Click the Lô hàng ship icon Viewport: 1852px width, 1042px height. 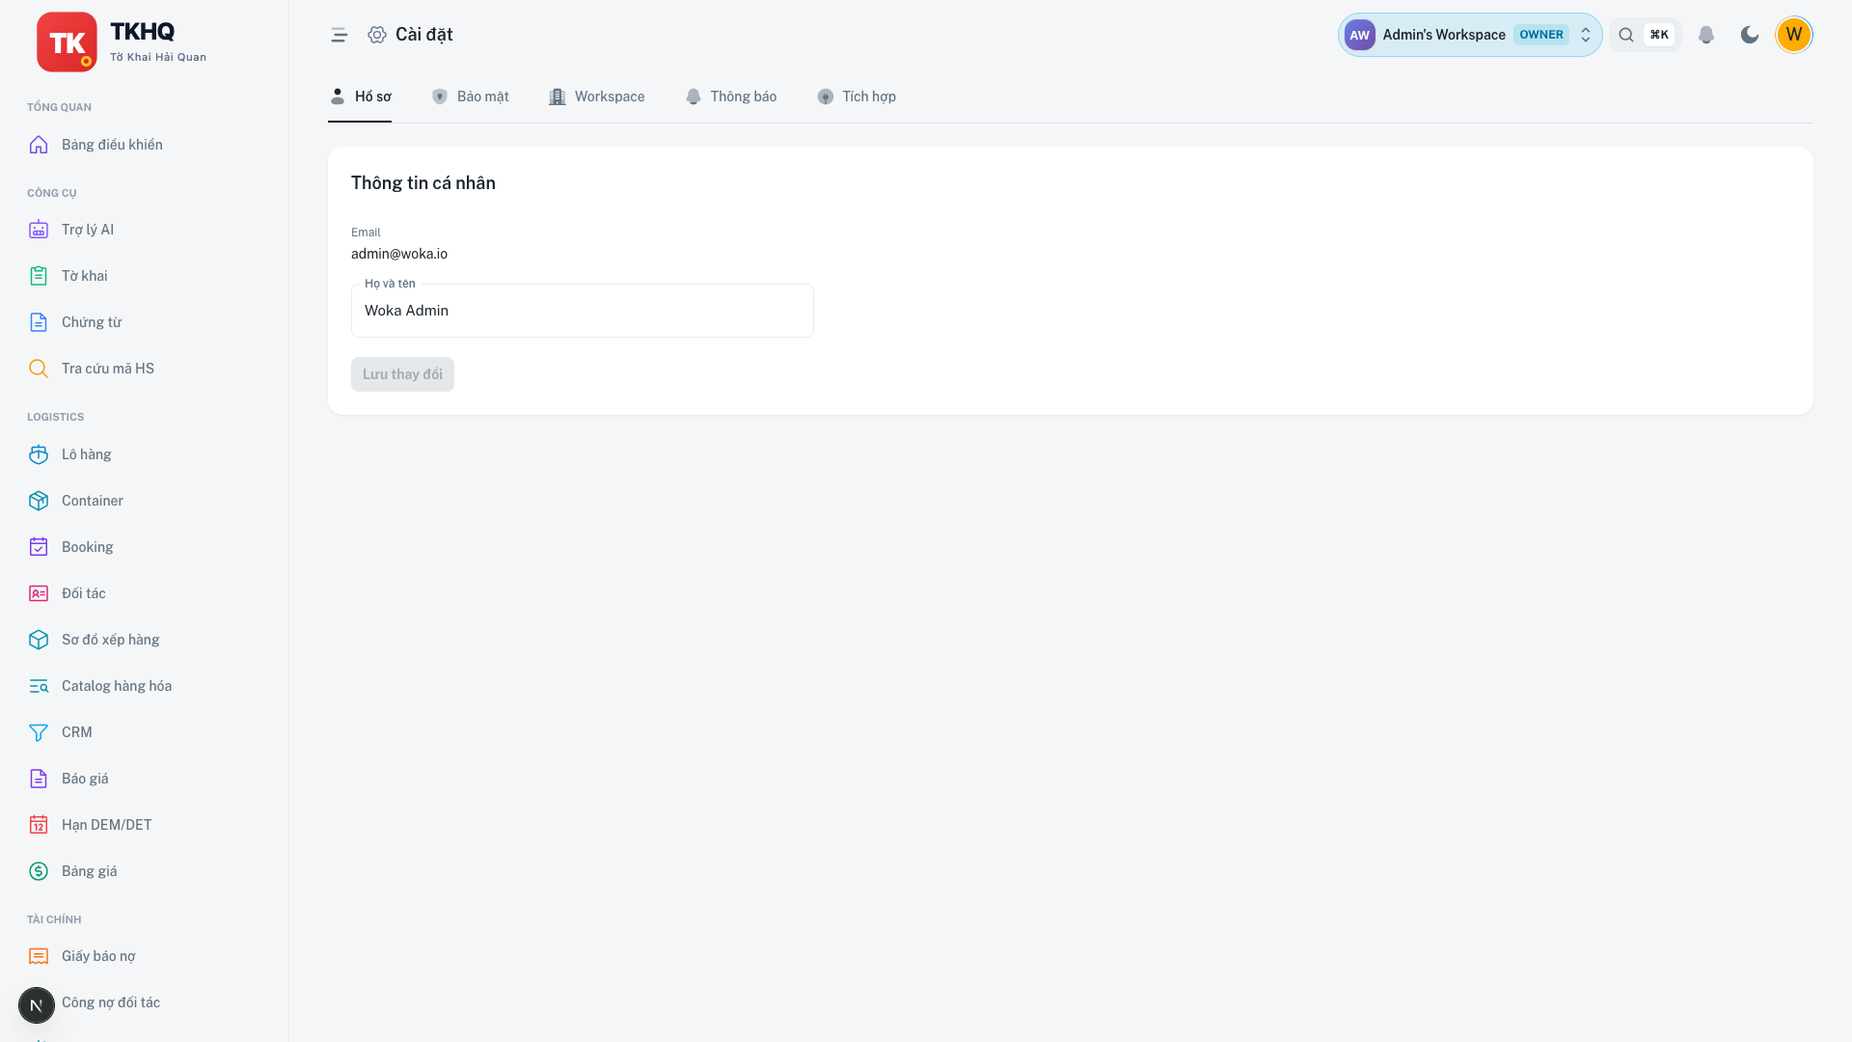[39, 454]
